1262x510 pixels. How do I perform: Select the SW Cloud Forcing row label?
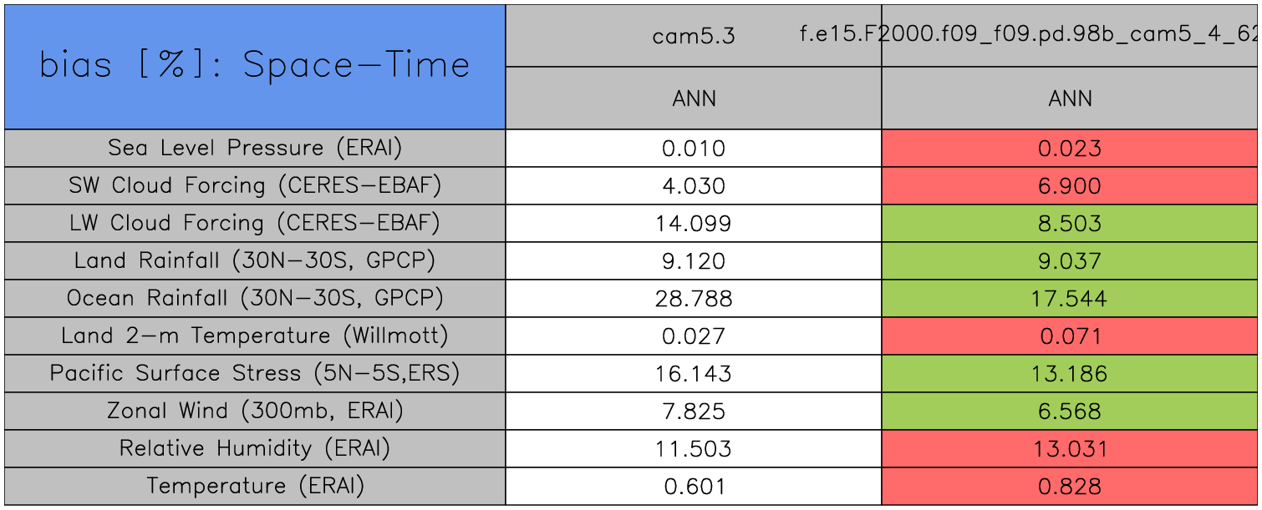pos(255,185)
